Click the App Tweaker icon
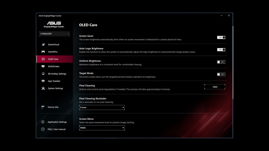The width and height of the screenshot is (269, 151). [x=43, y=81]
